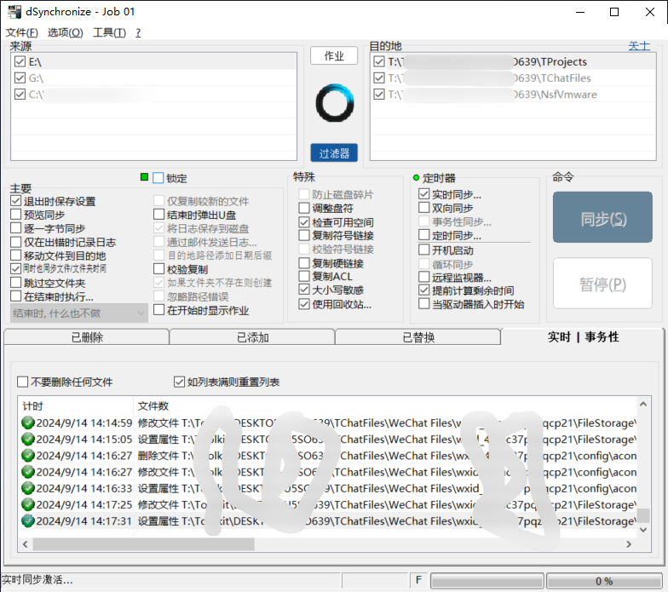Screen dimensions: 668x592
Task: Enable 预览同步 option
Action: click(15, 215)
